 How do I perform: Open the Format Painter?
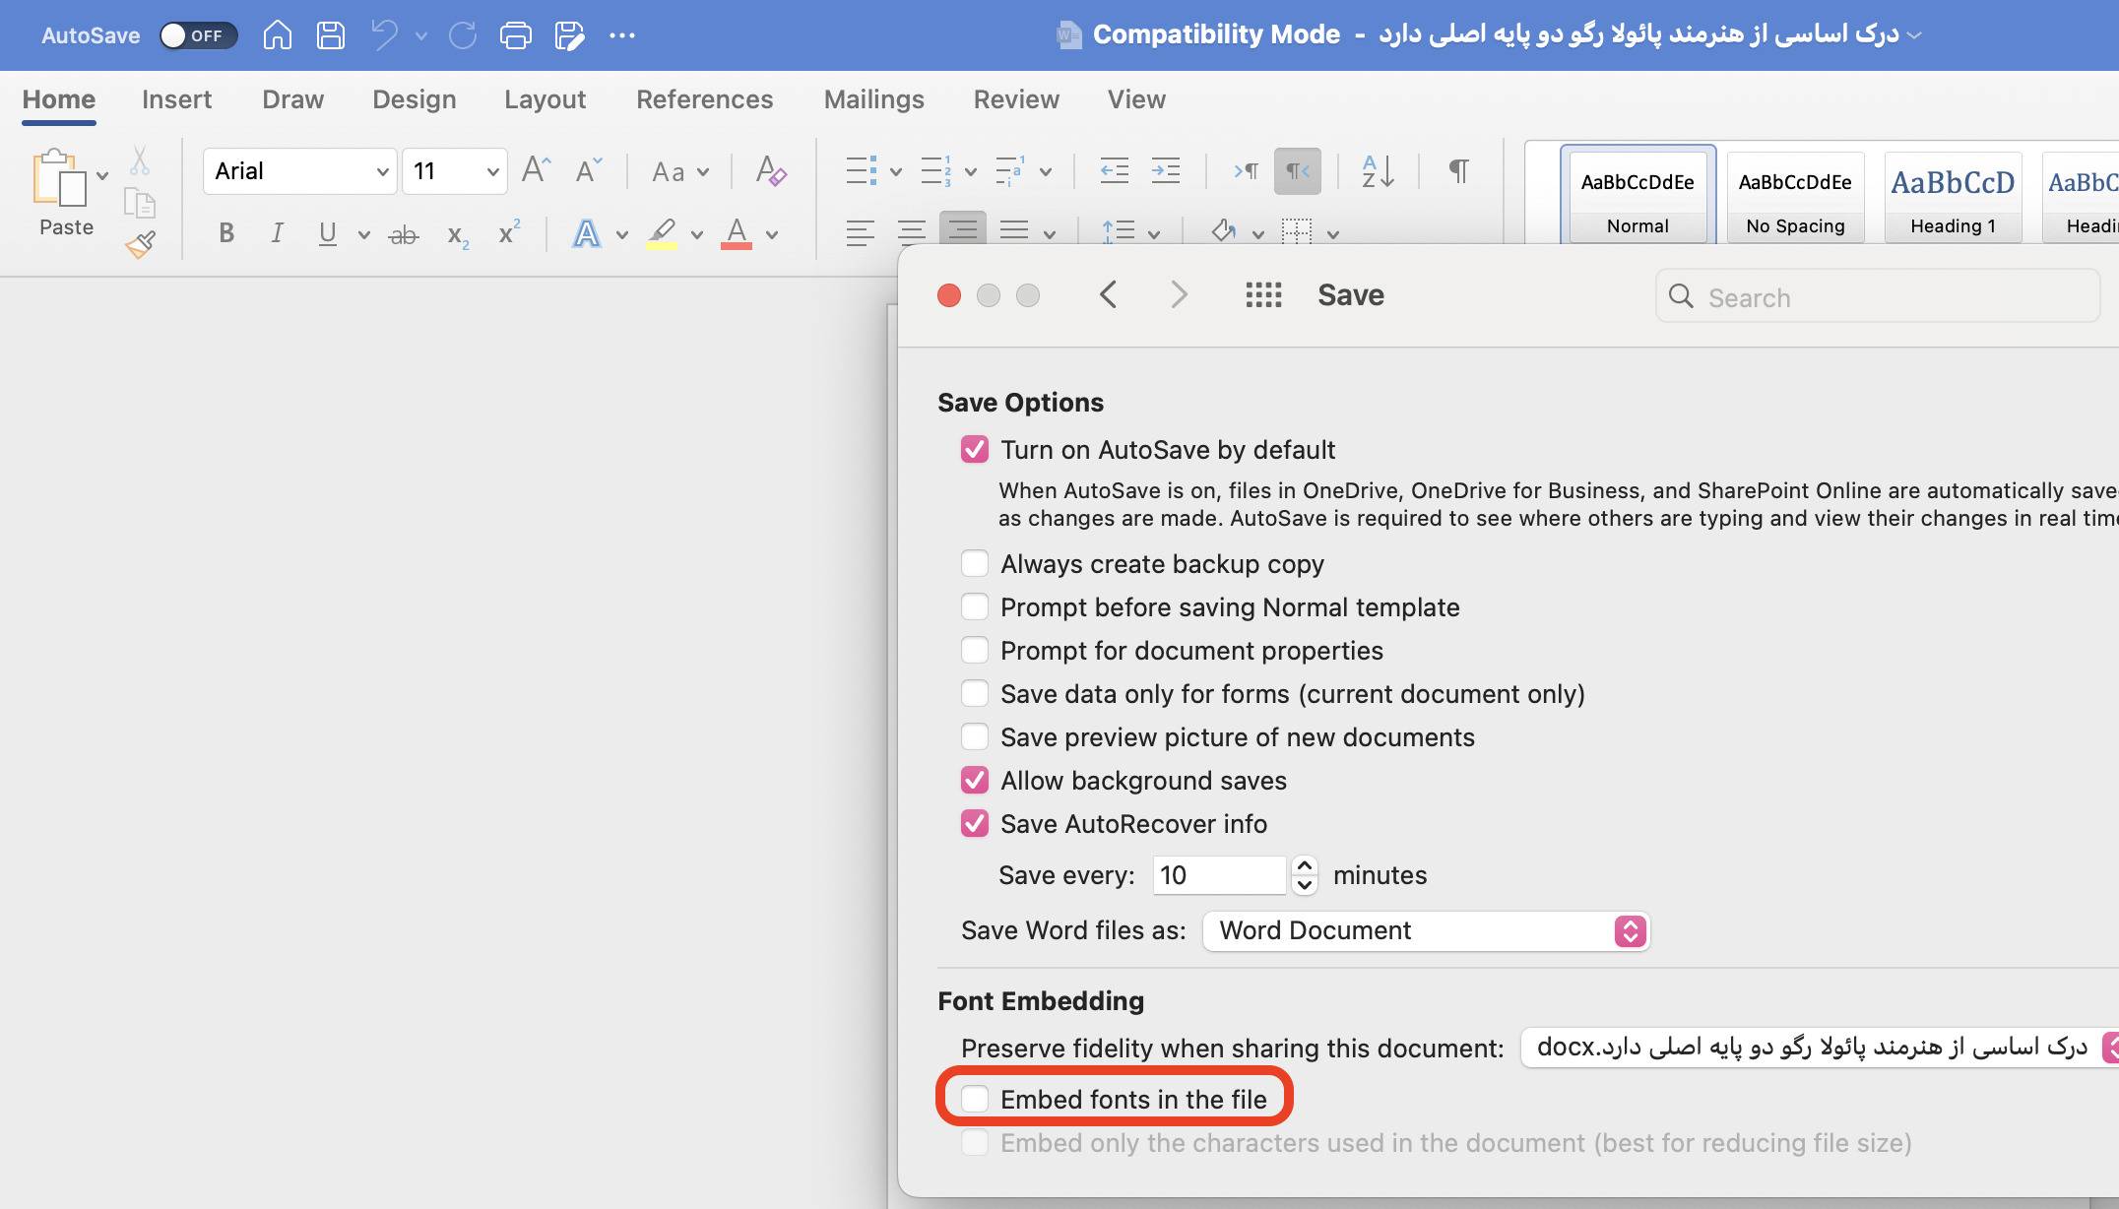tap(140, 244)
